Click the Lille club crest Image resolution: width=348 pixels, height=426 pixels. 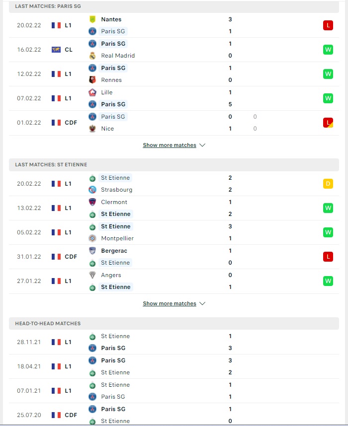coord(92,92)
